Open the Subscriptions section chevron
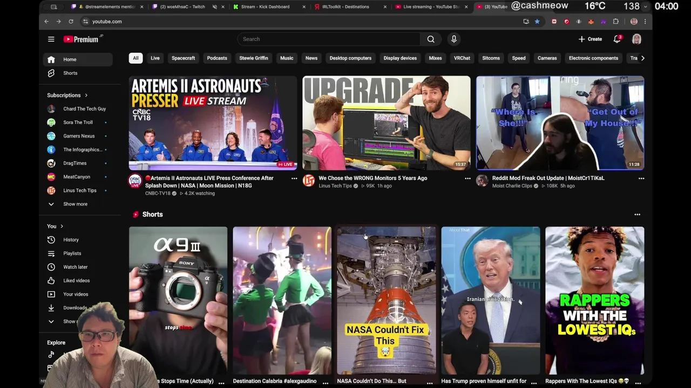Screen dimensions: 691x388 point(86,95)
